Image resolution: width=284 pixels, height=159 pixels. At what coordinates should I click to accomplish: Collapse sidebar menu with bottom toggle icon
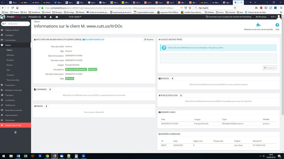pyautogui.click(x=15, y=132)
